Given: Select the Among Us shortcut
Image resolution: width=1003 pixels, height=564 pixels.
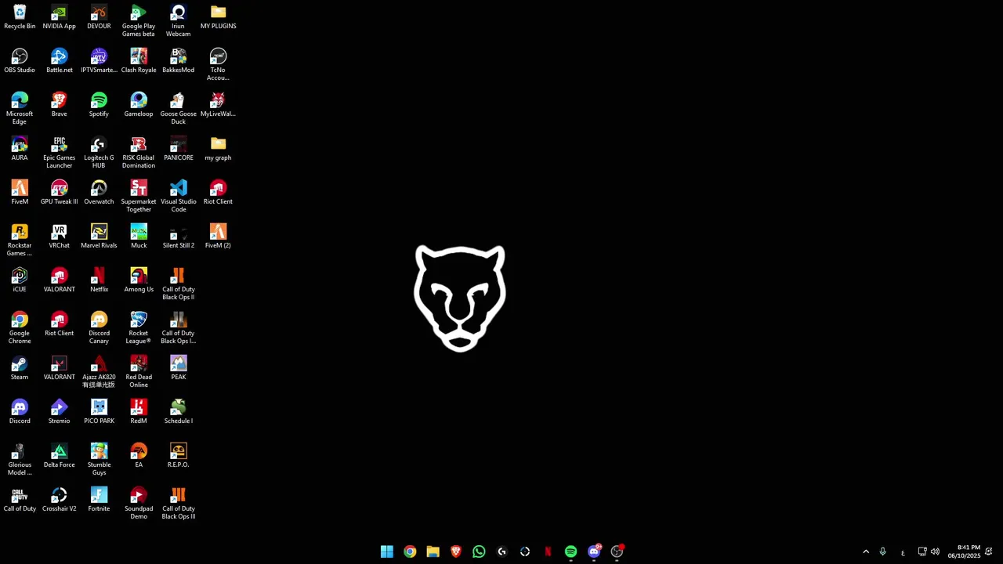Looking at the screenshot, I should click(x=139, y=280).
